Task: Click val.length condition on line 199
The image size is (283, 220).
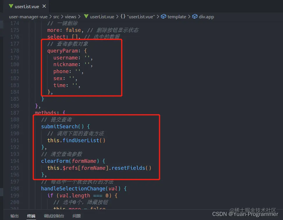Action: [x=75, y=196]
